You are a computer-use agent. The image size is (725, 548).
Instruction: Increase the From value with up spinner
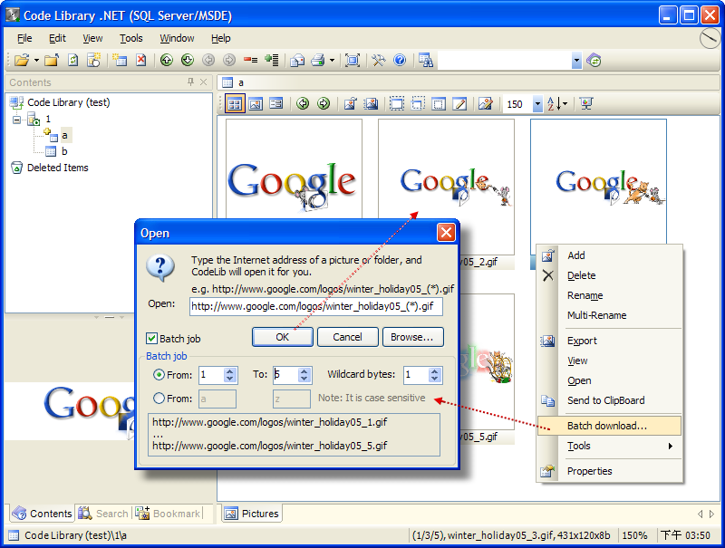click(x=230, y=371)
